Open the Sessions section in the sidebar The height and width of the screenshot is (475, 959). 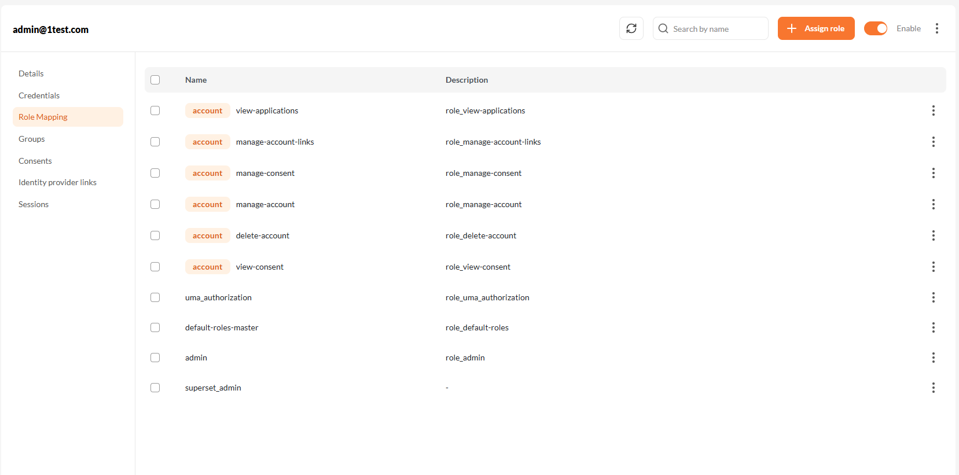[x=34, y=204]
